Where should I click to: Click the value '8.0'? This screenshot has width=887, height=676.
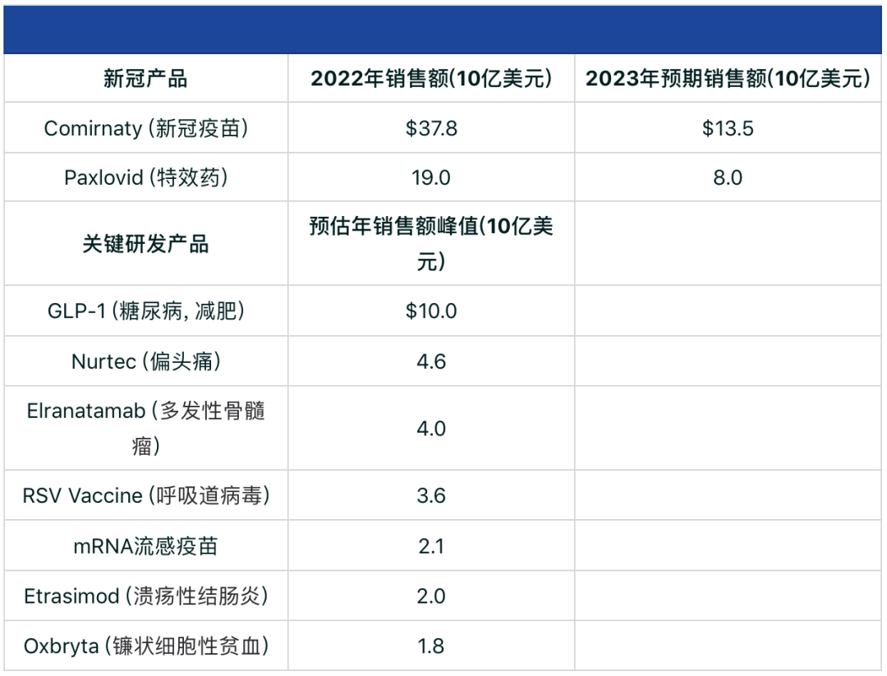[728, 177]
